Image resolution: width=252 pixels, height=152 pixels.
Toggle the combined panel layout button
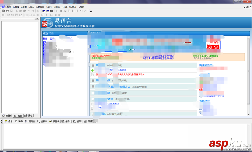(x=52, y=11)
